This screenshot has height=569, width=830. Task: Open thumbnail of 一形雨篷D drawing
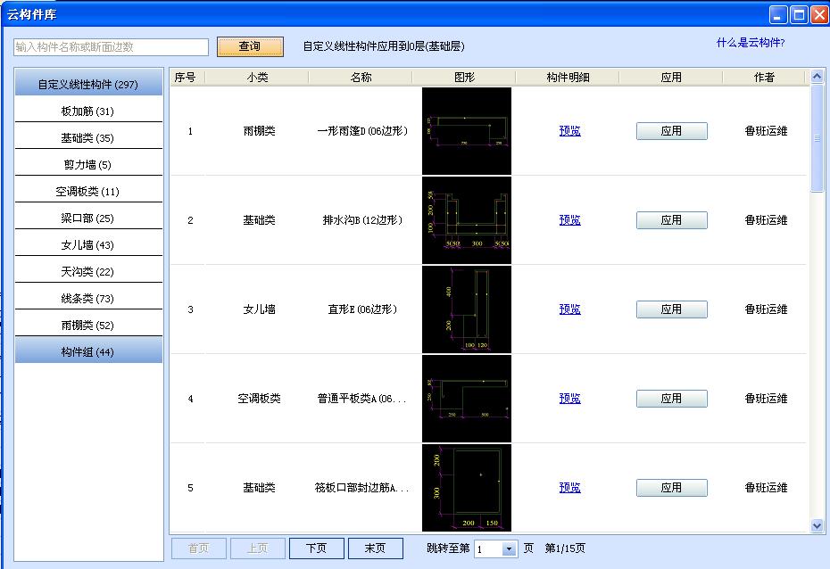[467, 130]
